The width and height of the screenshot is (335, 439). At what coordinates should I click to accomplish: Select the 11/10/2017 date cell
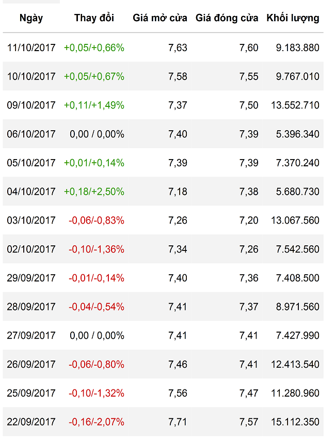[31, 48]
